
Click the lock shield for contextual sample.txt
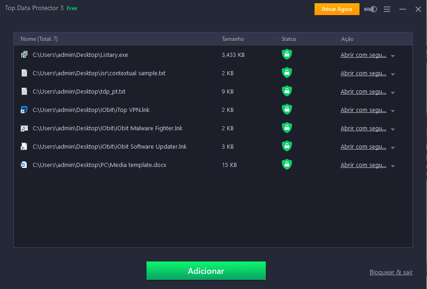[x=287, y=72]
